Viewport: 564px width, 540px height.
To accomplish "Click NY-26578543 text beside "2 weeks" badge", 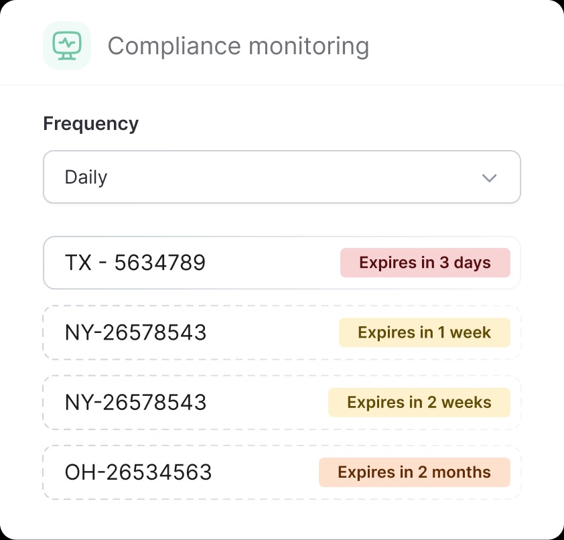I will [135, 402].
